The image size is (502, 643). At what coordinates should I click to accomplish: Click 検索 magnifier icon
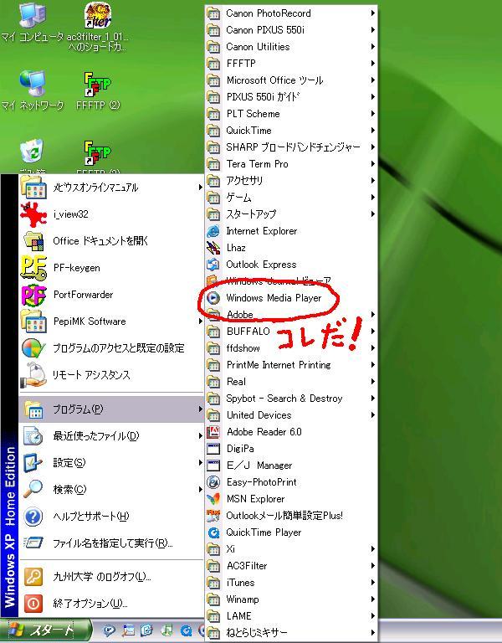pyautogui.click(x=33, y=489)
